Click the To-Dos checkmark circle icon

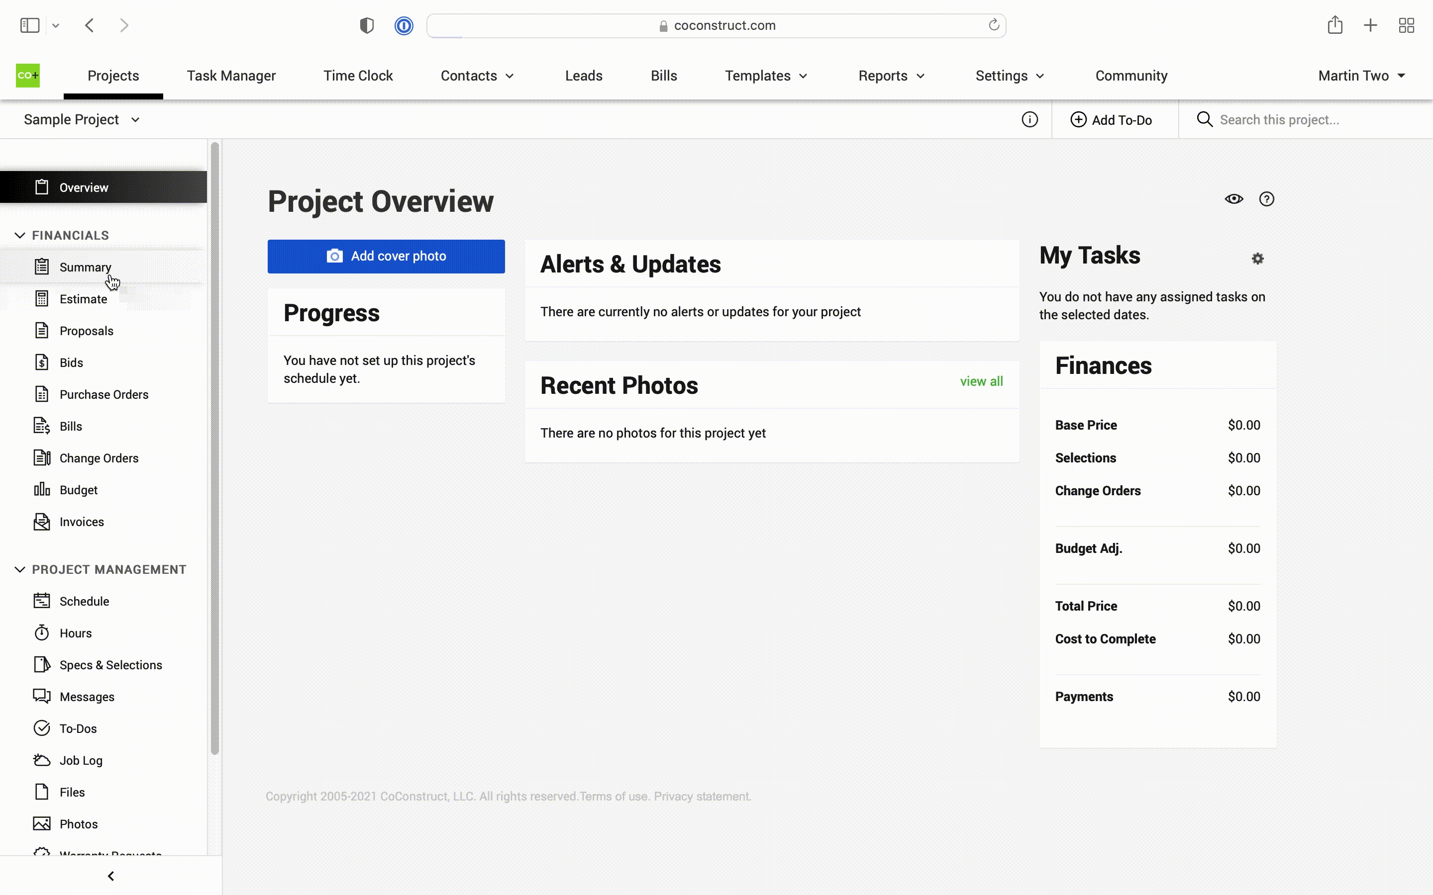pos(41,728)
